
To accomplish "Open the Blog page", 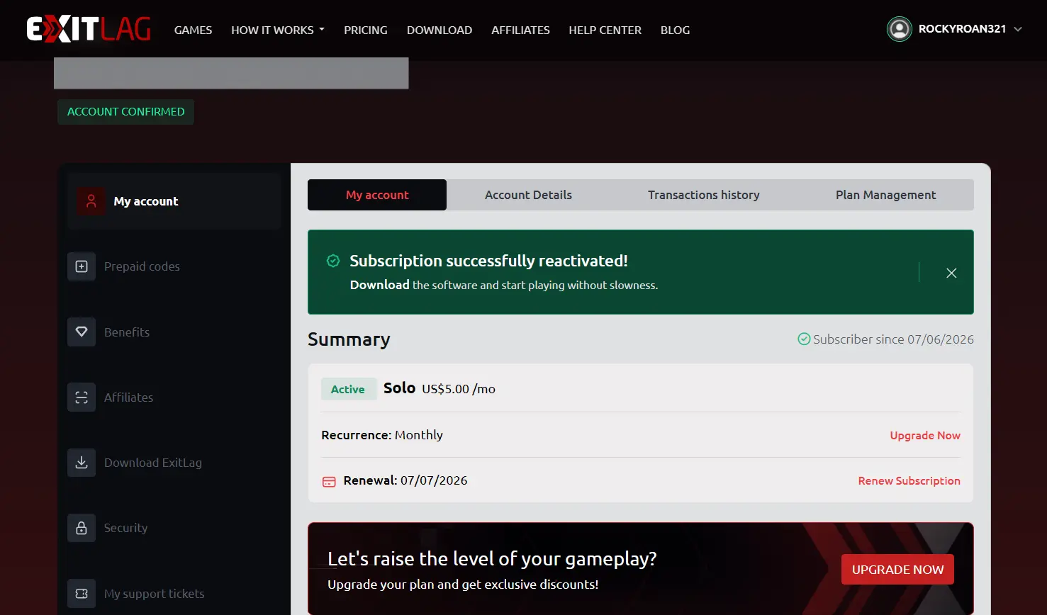I will (x=675, y=30).
